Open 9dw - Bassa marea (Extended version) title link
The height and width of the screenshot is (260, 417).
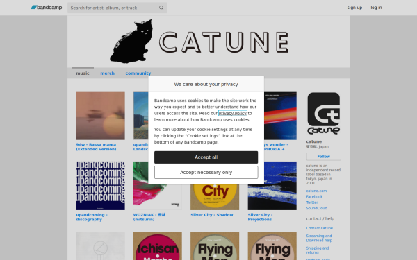tap(96, 147)
